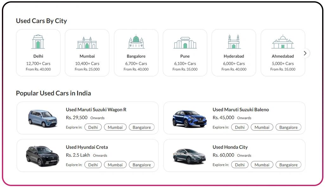Open the Used Hyundai Creta title link

point(87,147)
